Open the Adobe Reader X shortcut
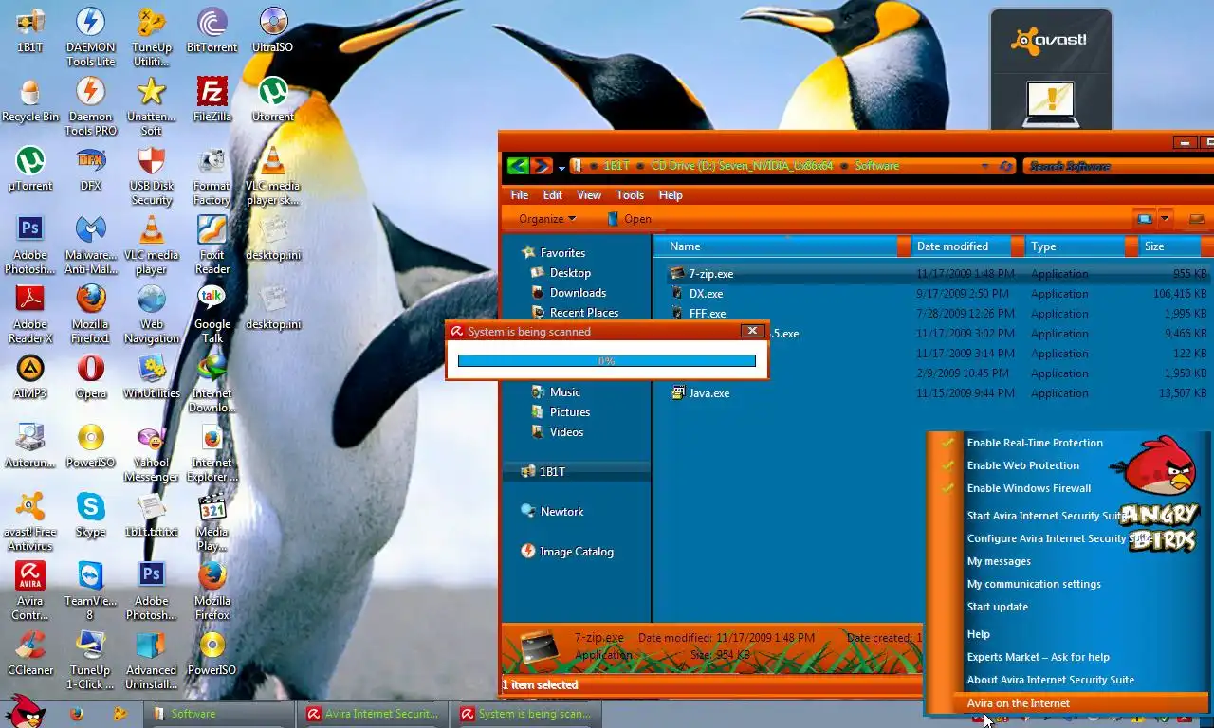 (x=30, y=314)
